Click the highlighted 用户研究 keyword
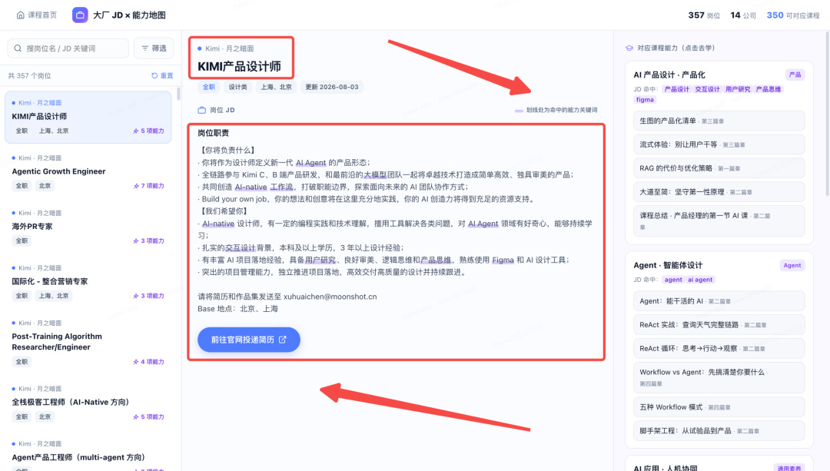 click(x=320, y=260)
